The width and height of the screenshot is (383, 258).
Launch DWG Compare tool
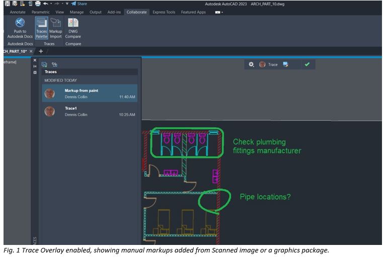73,28
